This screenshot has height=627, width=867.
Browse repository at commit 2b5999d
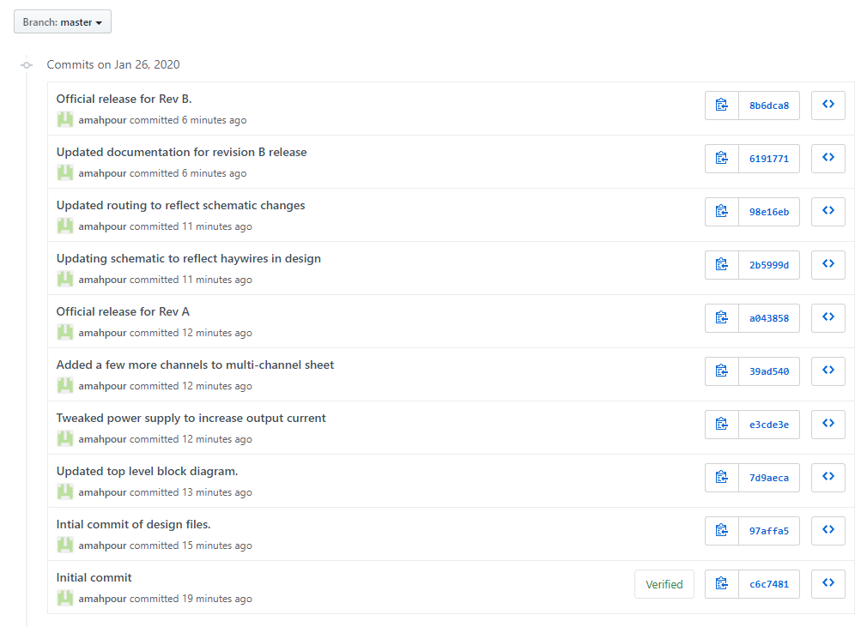[x=828, y=265]
